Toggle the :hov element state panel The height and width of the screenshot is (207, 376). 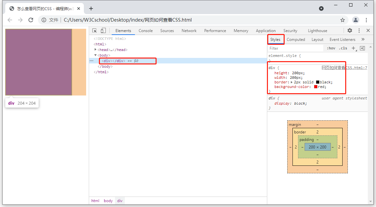pos(331,48)
